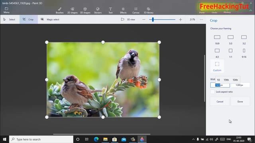
Task: Activate the Crop tool
Action: point(29,19)
